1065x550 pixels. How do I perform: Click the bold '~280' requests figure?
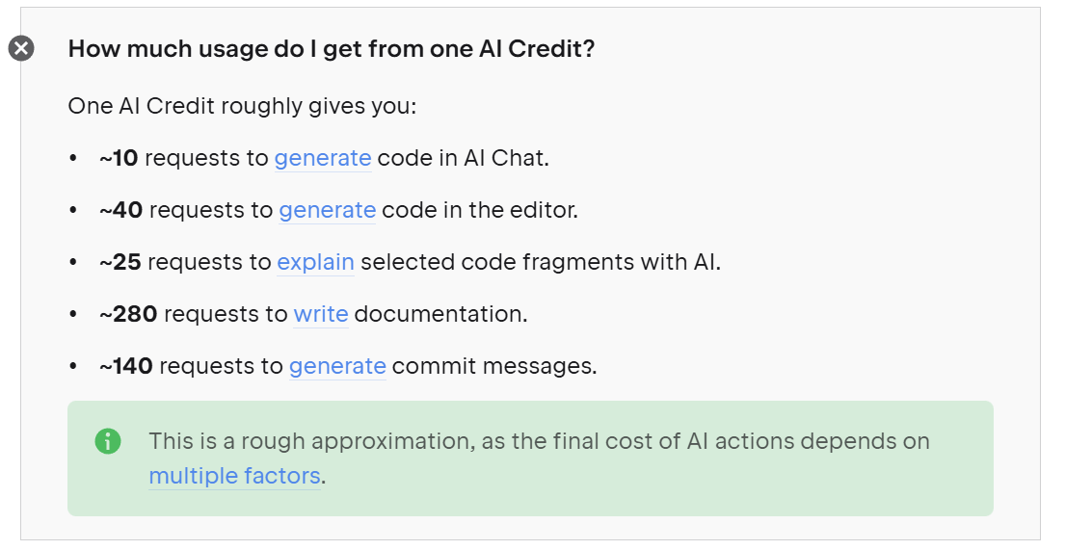point(128,314)
